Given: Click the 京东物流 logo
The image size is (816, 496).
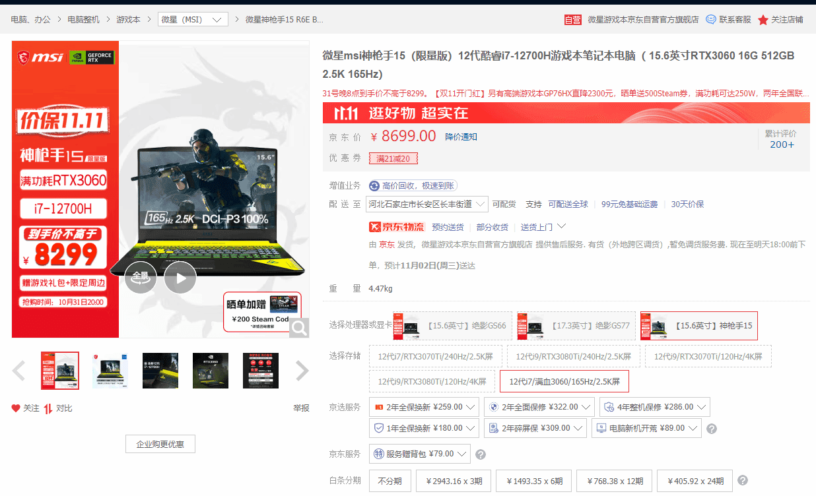Looking at the screenshot, I should tap(397, 227).
